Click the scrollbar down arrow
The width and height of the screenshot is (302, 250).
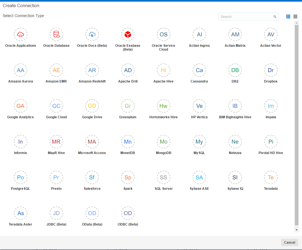tap(296, 230)
